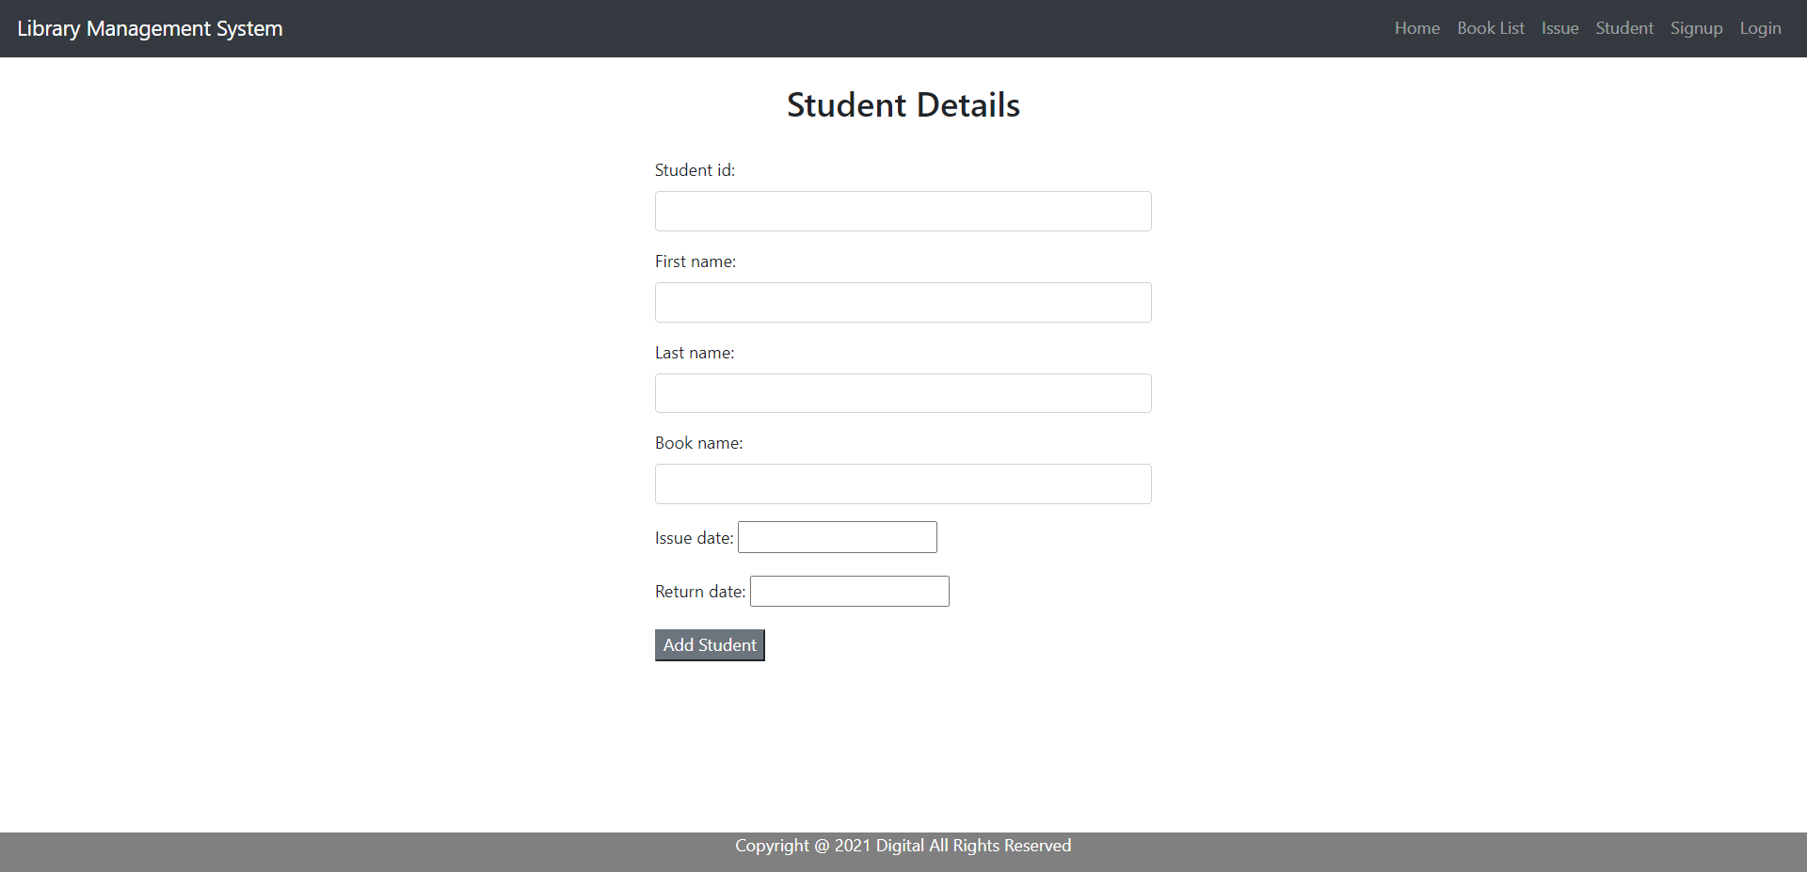The image size is (1807, 872).
Task: Click the Issue date label
Action: tap(693, 537)
